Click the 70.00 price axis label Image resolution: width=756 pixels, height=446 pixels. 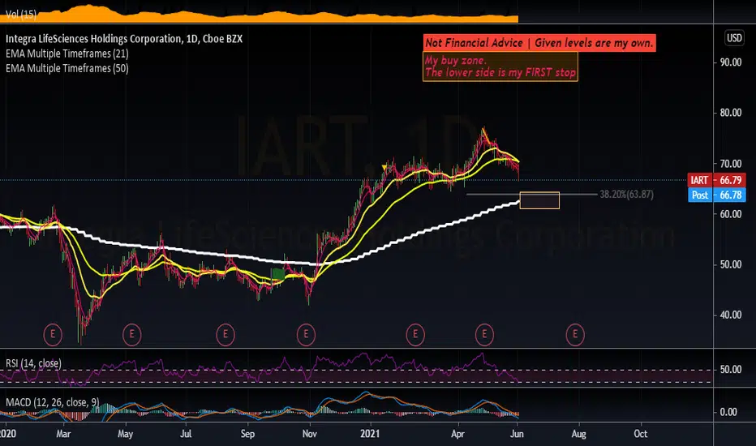click(x=730, y=164)
